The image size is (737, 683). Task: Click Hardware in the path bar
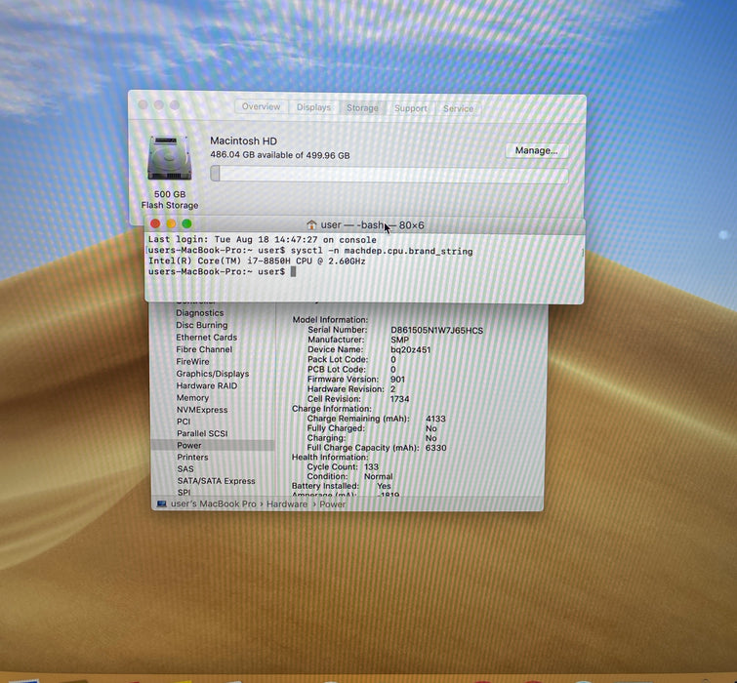pyautogui.click(x=287, y=504)
